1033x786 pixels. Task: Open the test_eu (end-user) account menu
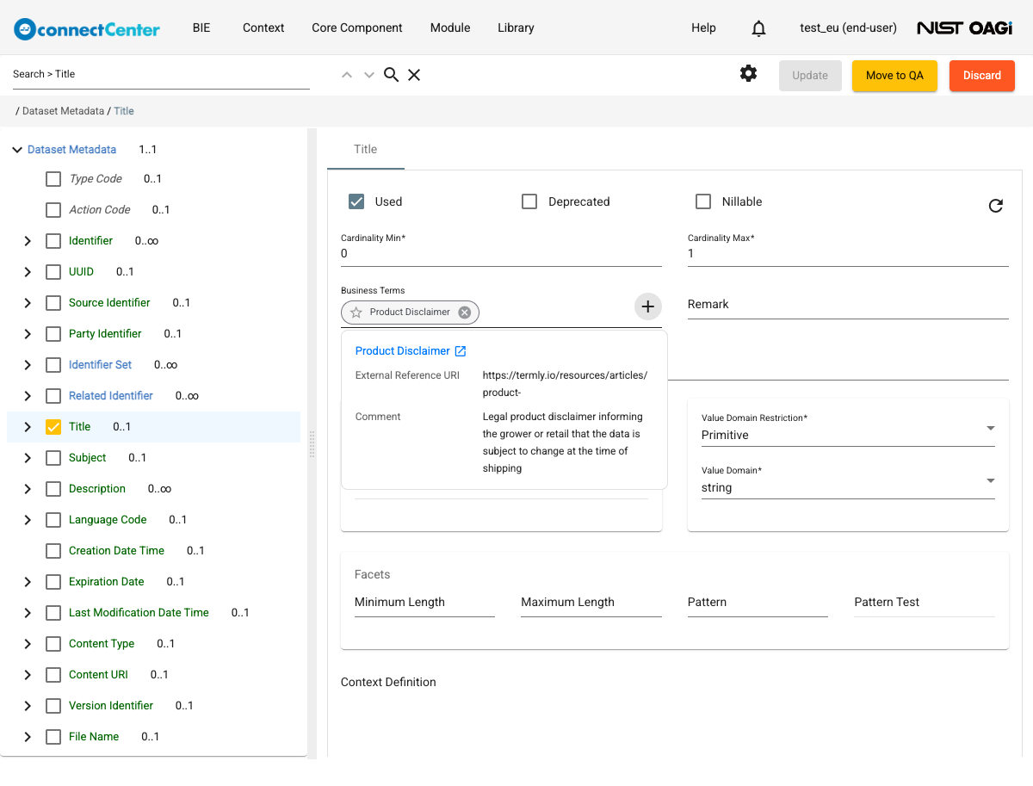848,28
